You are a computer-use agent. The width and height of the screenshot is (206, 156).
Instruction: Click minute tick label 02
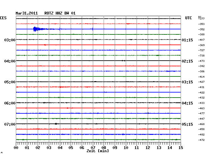(x=38, y=148)
